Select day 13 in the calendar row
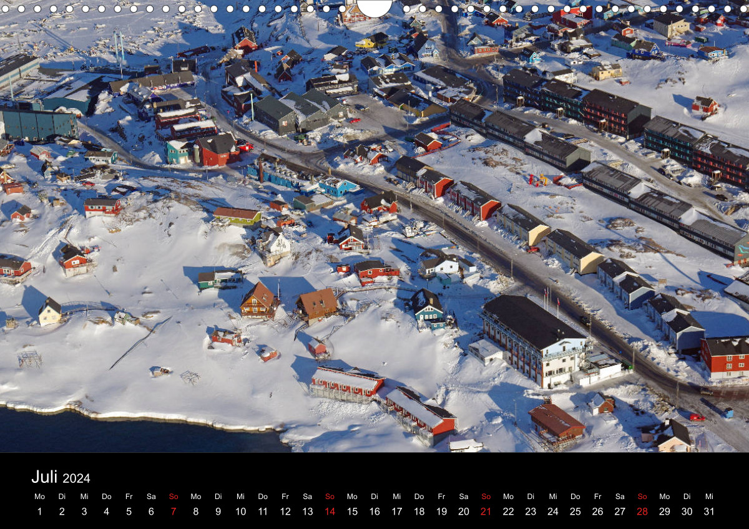 pos(308,512)
